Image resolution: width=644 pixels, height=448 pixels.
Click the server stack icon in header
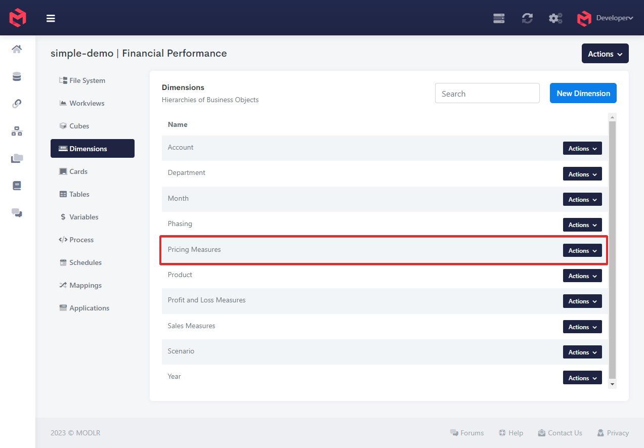point(499,18)
